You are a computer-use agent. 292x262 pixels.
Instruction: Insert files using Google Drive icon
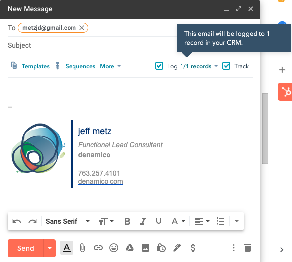(129, 248)
